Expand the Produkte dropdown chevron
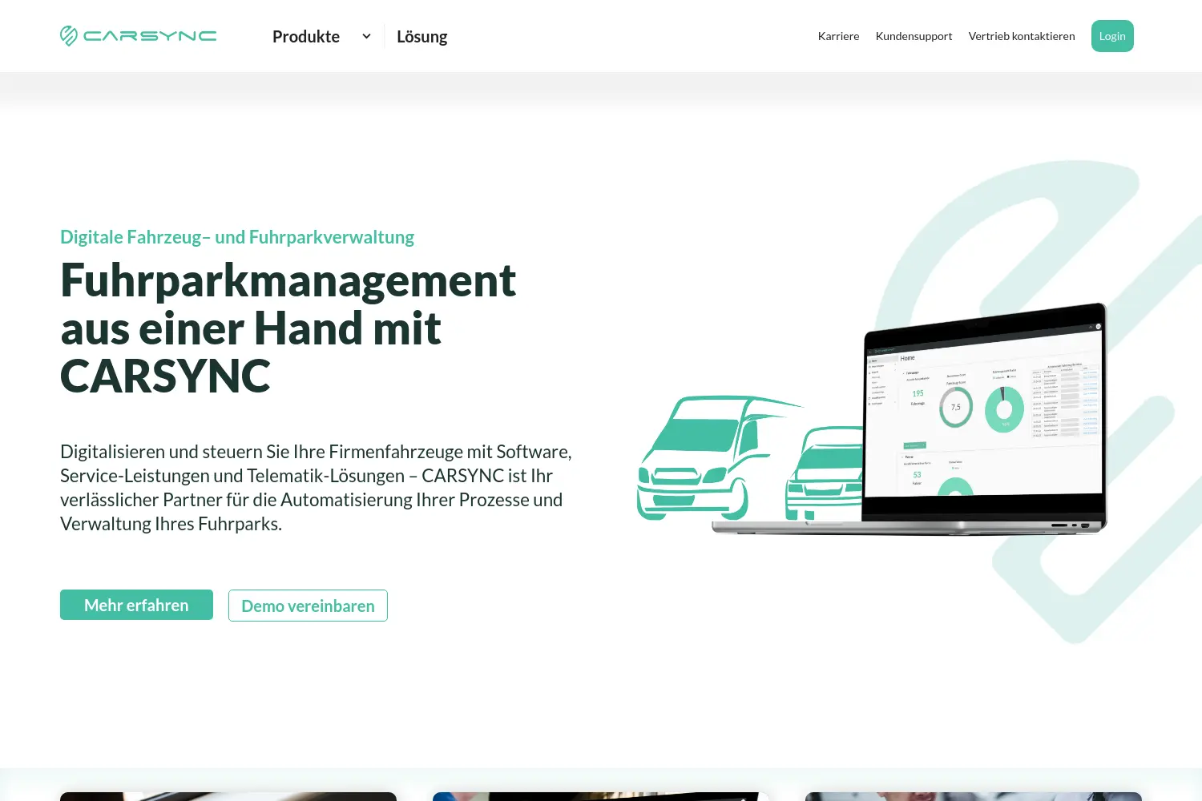The image size is (1202, 801). point(366,36)
